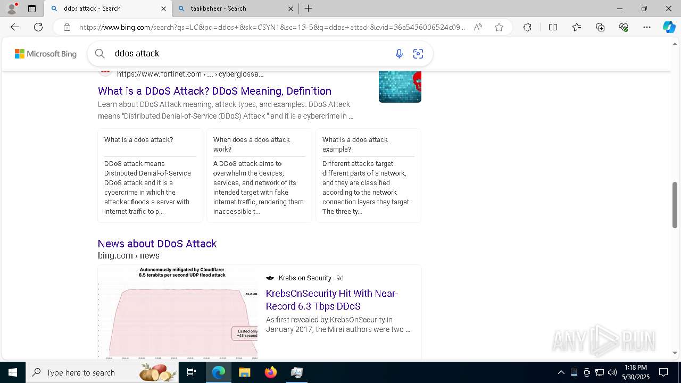Close the 'ddos attack - Search' tab
681x383 pixels.
163,9
